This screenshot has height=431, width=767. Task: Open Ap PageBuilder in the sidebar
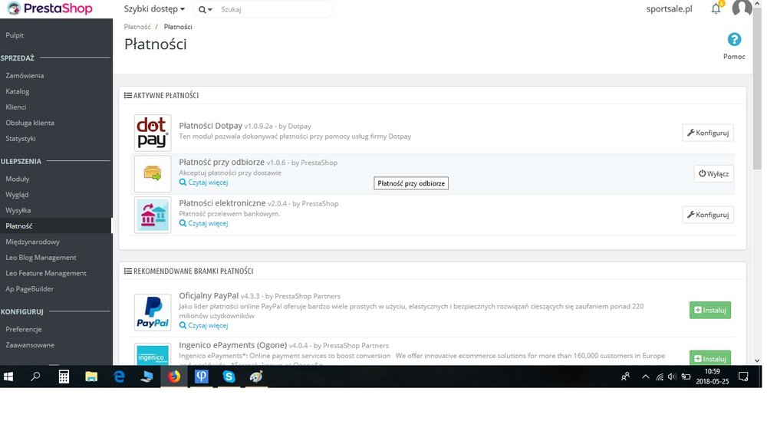pos(29,288)
